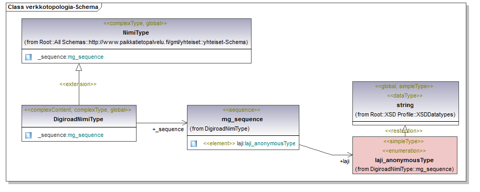The height and width of the screenshot is (192, 480).
Task: Click the attribute icon in NimiType class
Action: pos(28,57)
